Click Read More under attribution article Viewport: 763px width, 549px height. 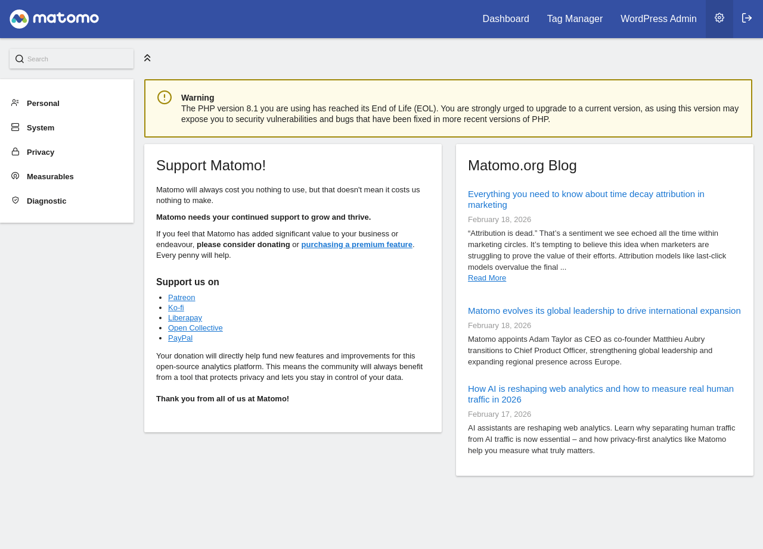coord(487,278)
